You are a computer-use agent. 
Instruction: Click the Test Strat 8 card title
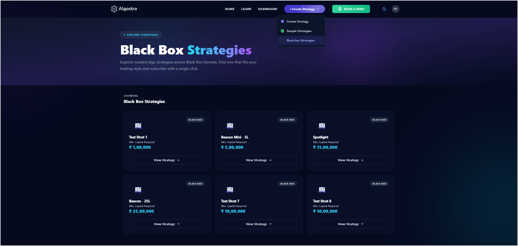[322, 201]
